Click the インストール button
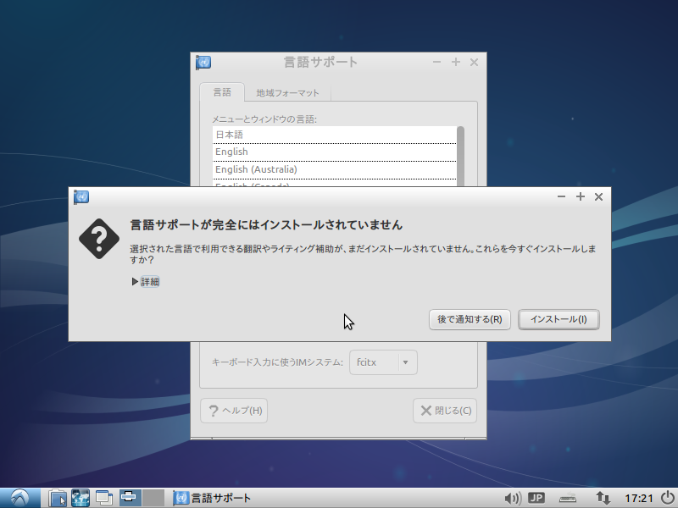Screen dimensions: 678x508 pyautogui.click(x=559, y=320)
